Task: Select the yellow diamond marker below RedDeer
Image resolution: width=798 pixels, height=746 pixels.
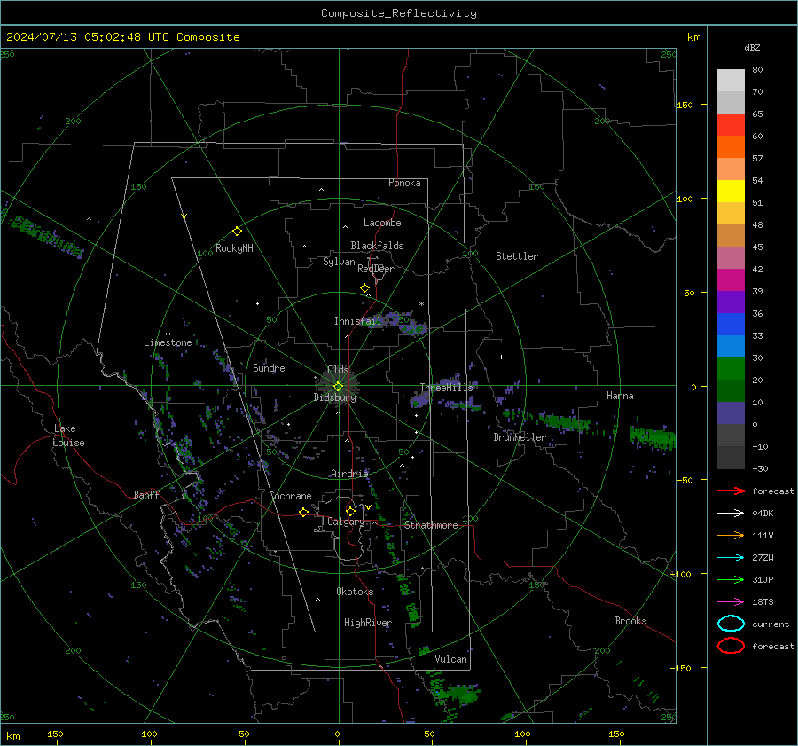Action: 364,288
